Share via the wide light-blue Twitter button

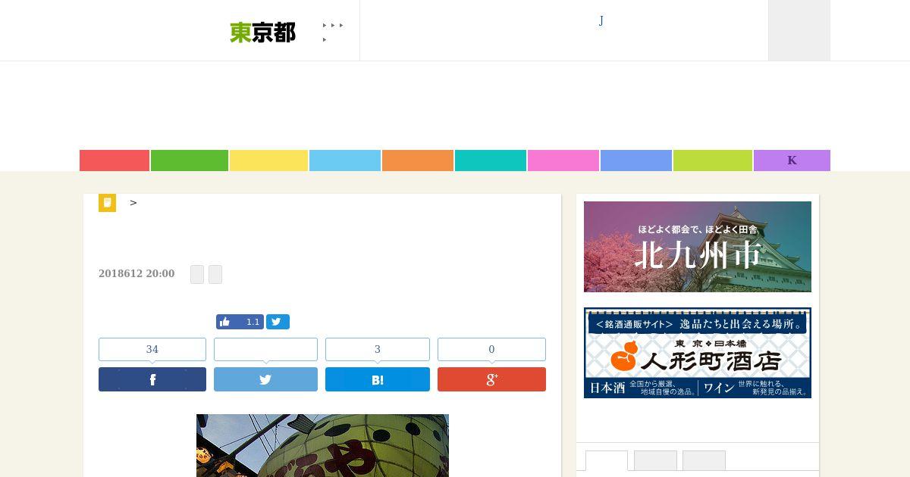[265, 379]
